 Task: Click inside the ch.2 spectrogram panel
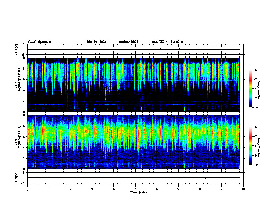click(133, 142)
